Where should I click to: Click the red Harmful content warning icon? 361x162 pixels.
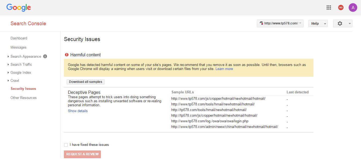pos(67,55)
